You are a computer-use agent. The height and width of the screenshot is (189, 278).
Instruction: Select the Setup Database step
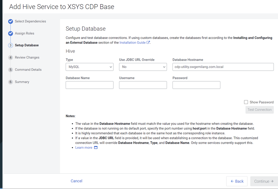[27, 45]
